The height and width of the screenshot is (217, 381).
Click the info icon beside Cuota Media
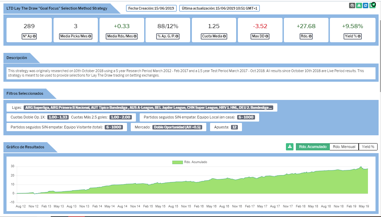tap(224, 36)
